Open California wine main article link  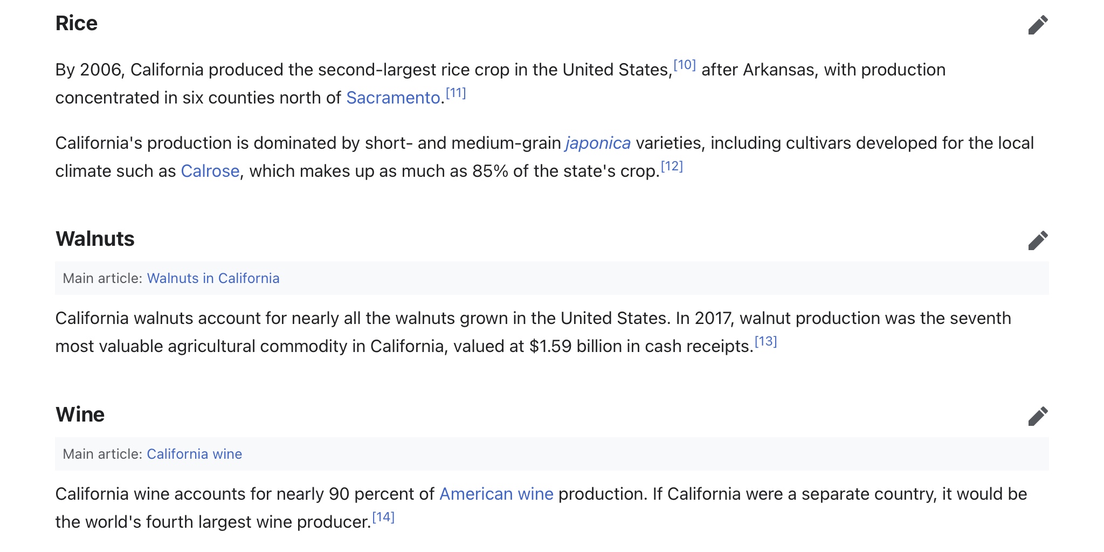(194, 454)
